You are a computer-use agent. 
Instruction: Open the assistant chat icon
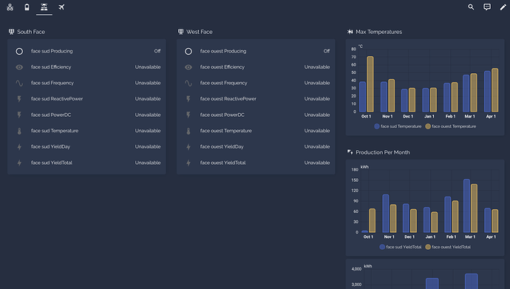487,7
